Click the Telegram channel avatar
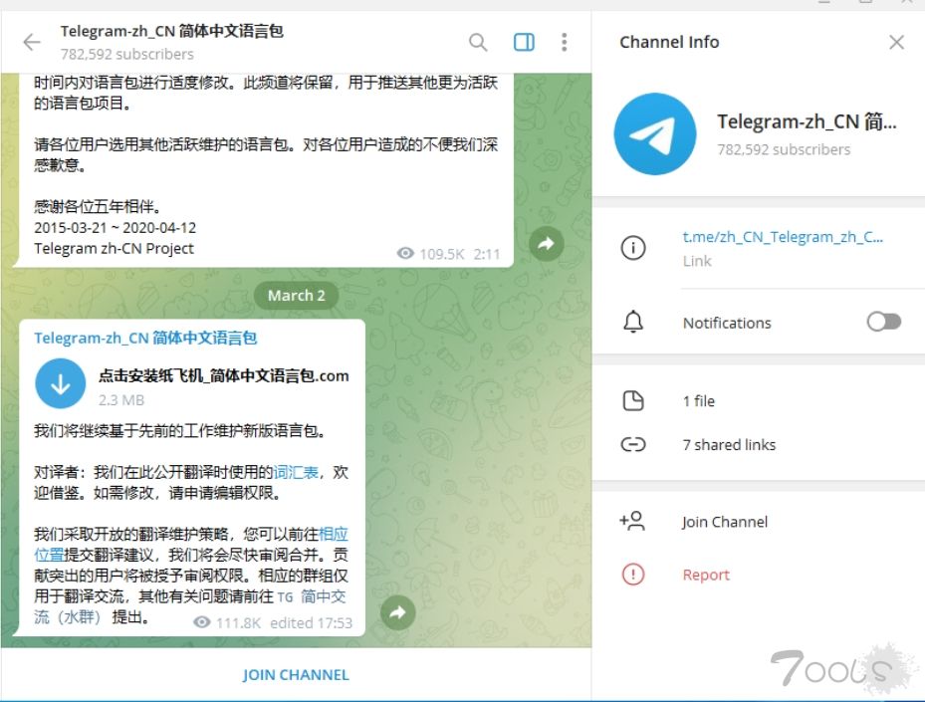The width and height of the screenshot is (925, 702). pyautogui.click(x=654, y=132)
